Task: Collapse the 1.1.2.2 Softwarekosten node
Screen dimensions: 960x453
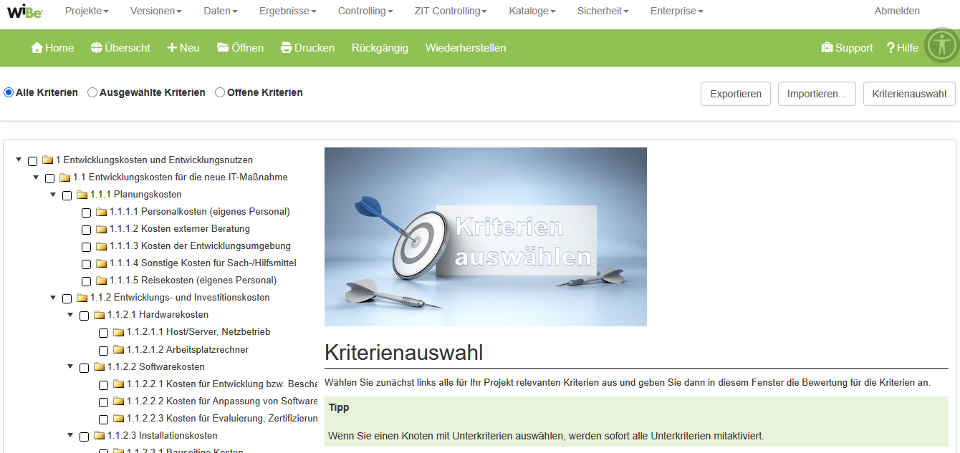Action: click(70, 367)
